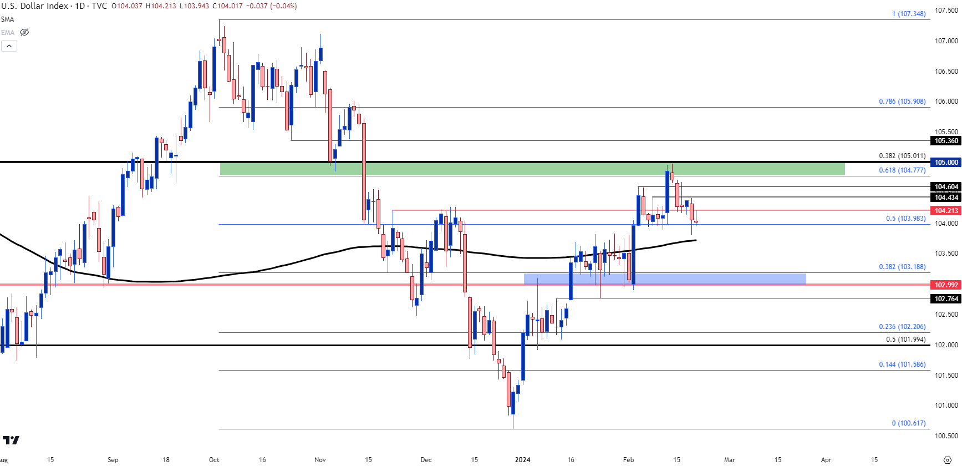Click Fibonacci label 0.382 (105.011)
The image size is (962, 466).
[x=902, y=156]
